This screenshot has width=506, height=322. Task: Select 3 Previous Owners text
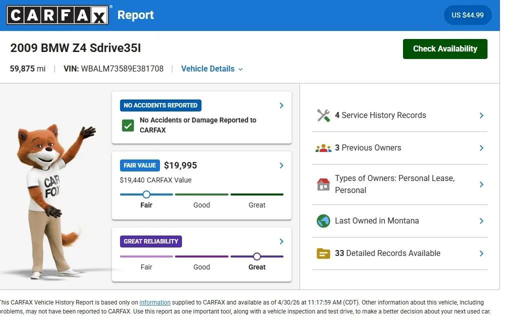pyautogui.click(x=368, y=148)
